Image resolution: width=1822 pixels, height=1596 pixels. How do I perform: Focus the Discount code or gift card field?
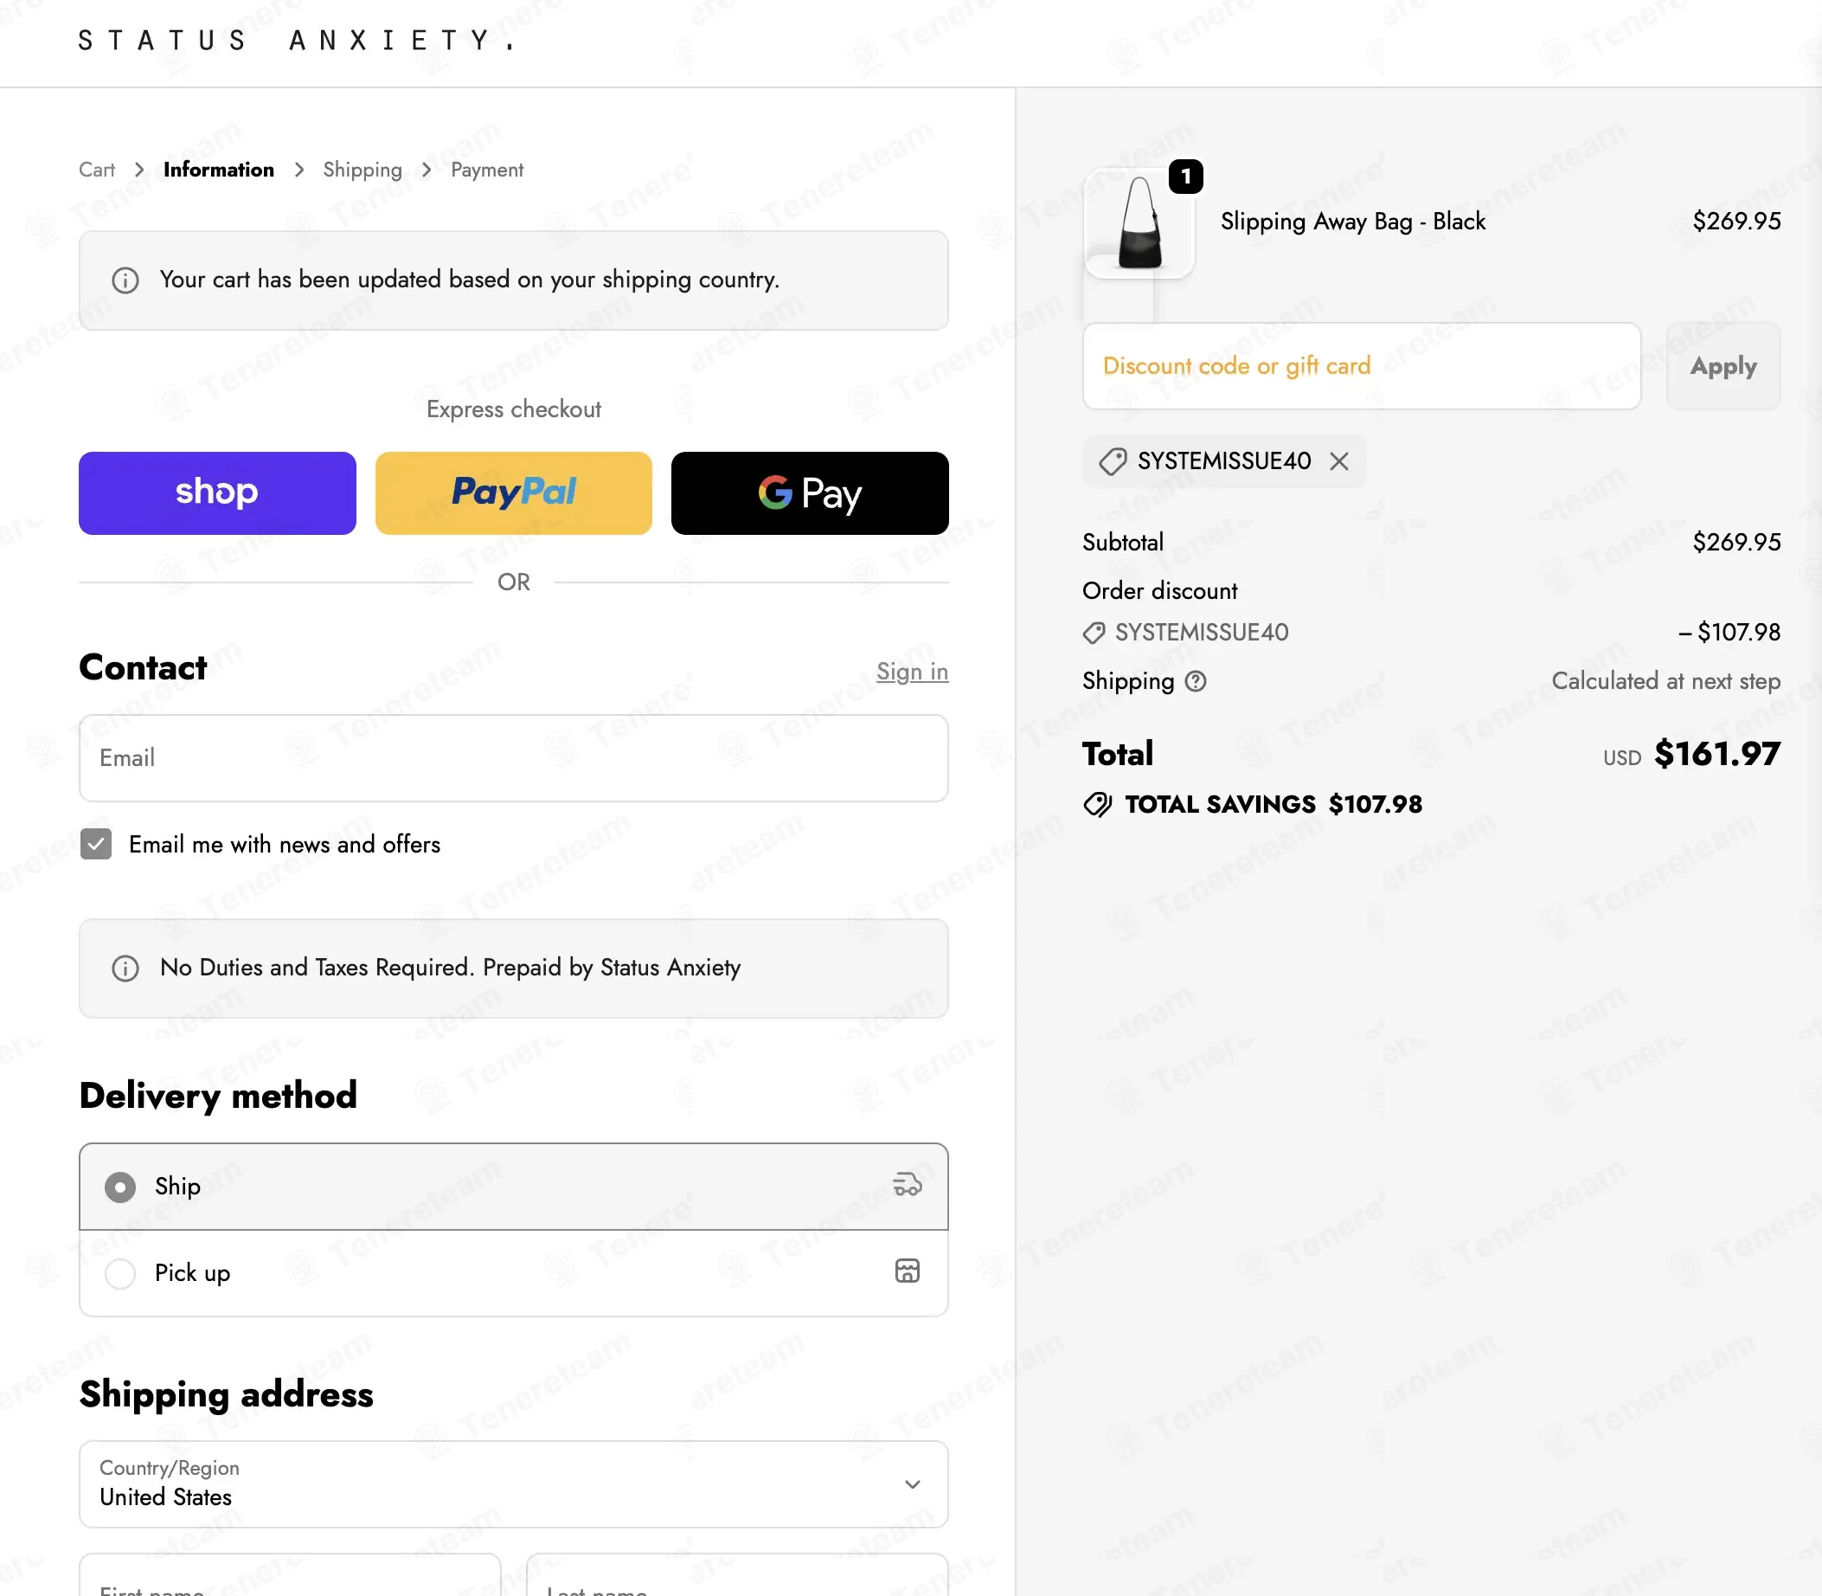coord(1362,366)
